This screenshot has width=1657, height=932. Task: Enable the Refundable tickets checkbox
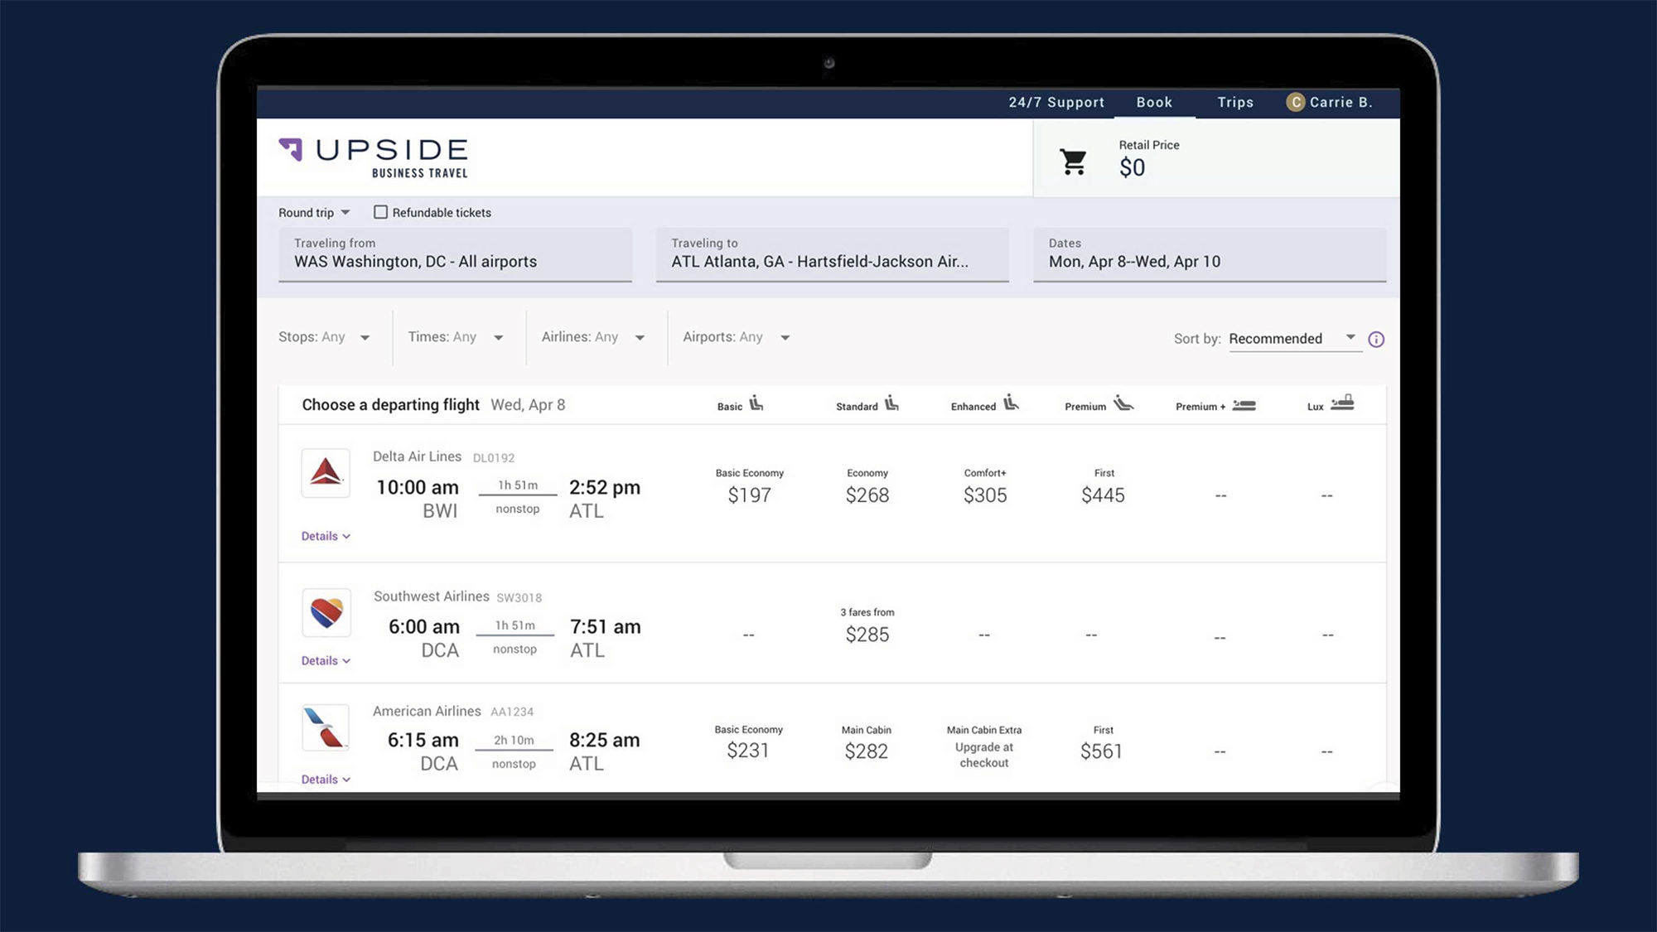(x=380, y=212)
